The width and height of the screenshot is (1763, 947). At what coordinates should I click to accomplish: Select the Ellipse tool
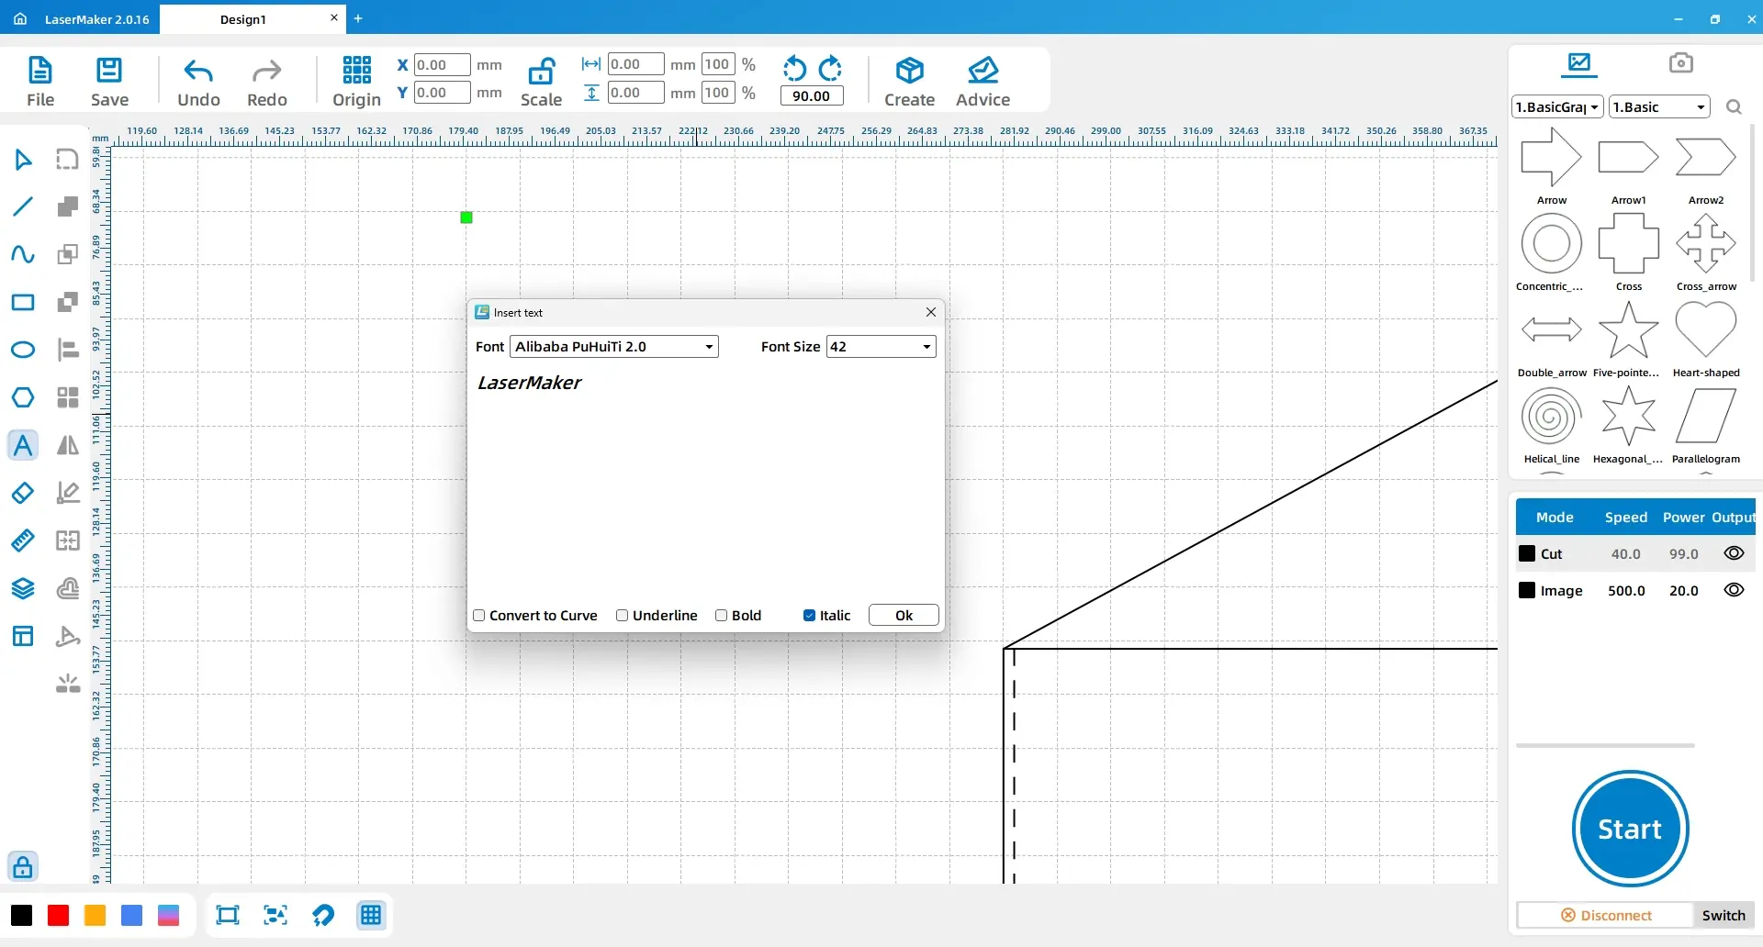pos(23,350)
